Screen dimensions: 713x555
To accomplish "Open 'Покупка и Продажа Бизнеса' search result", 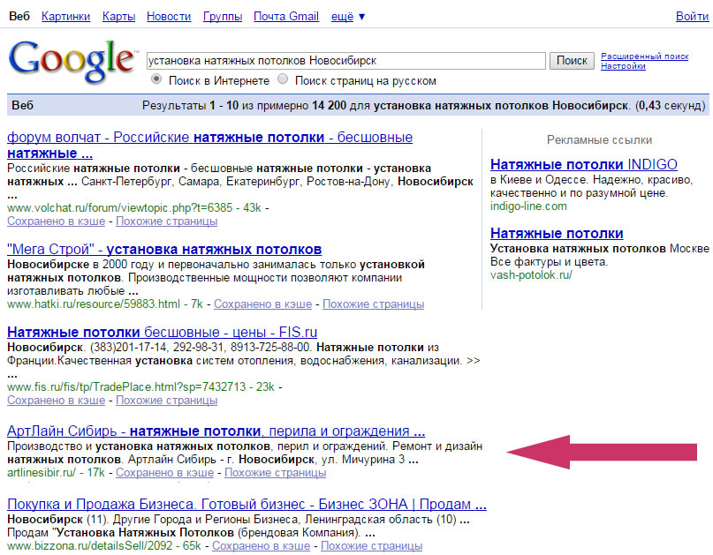I will point(247,504).
